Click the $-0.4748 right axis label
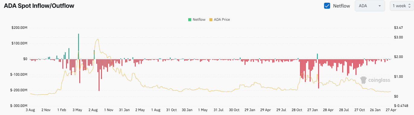 [401, 106]
